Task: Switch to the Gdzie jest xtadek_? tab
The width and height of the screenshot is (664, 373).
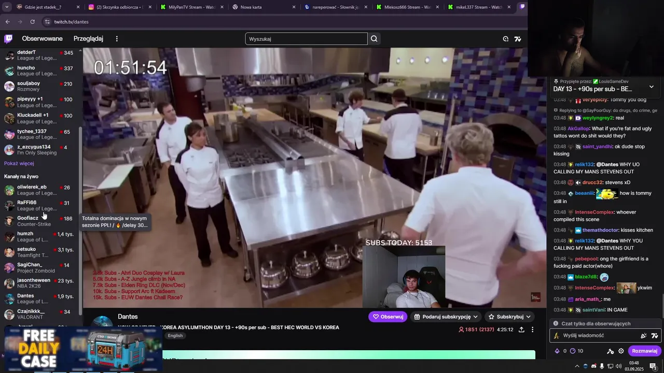Action: point(49,7)
